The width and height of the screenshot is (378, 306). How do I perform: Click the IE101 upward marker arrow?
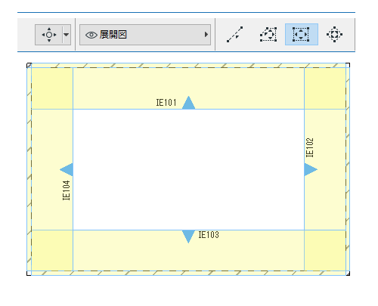coord(188,103)
